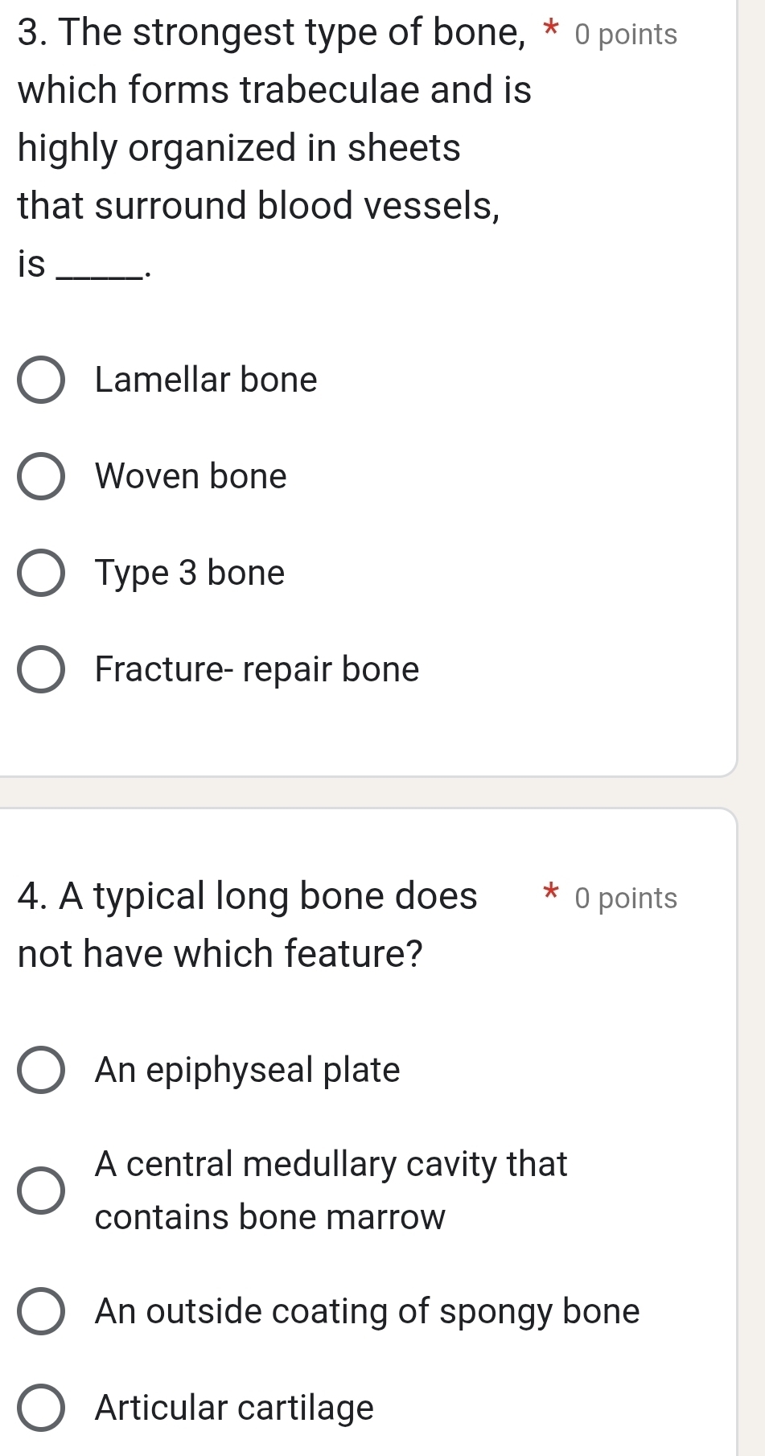Select the An epiphyseal plate answer option
Screen dimensions: 765x1456
pos(43,1071)
